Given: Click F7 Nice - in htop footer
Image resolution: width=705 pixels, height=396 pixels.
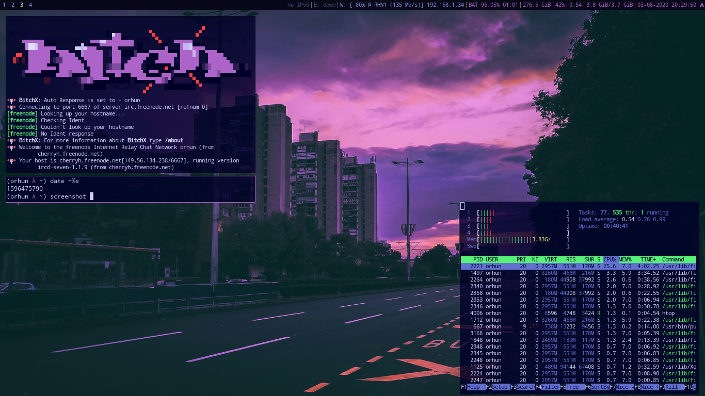Looking at the screenshot, I should coord(621,387).
